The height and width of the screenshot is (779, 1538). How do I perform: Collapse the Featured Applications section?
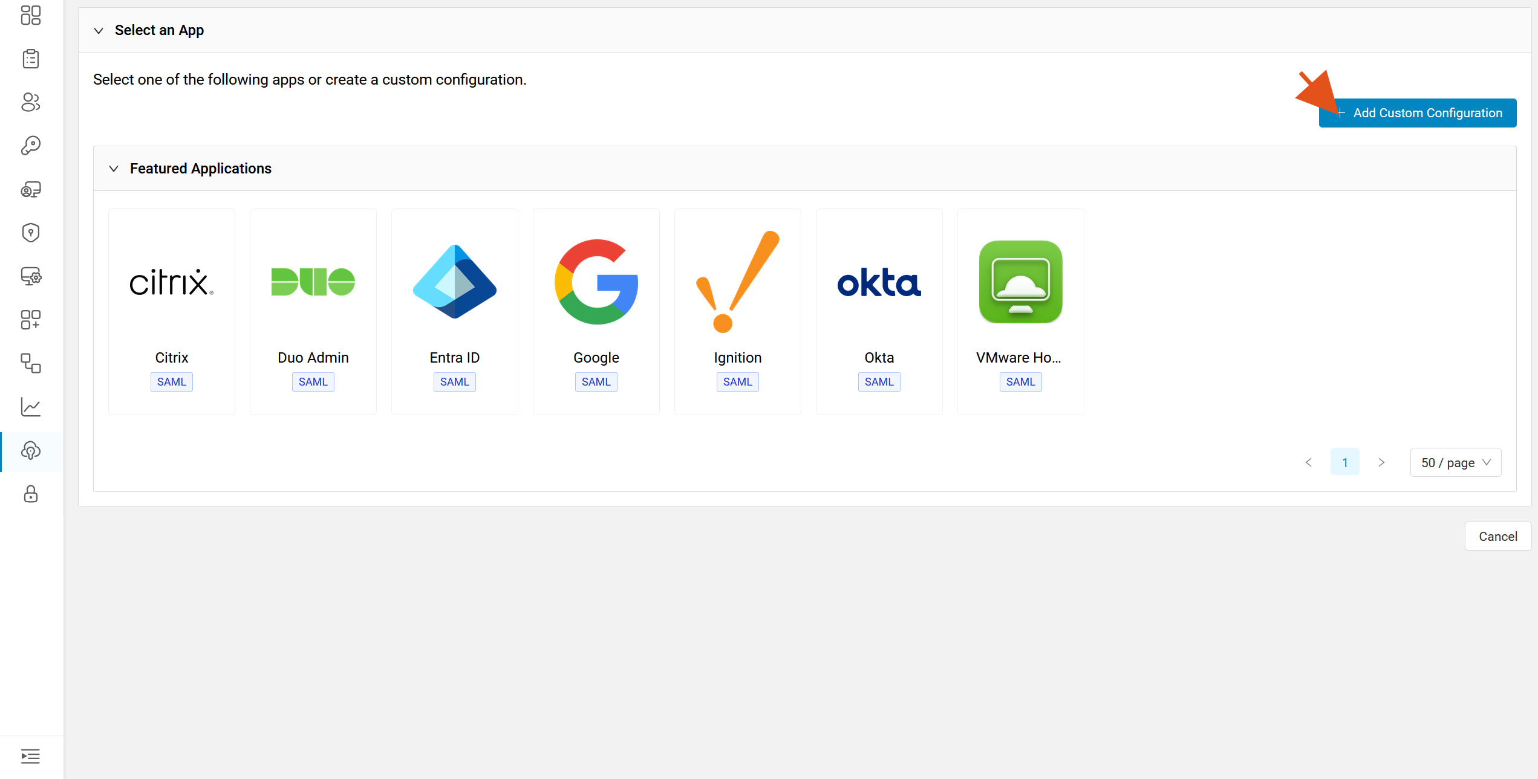(x=114, y=169)
